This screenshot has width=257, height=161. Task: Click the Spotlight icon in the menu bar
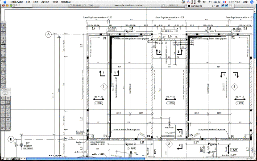[x=252, y=2]
